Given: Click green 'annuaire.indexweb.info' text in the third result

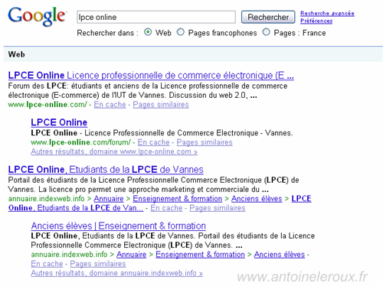Looking at the screenshot, I should 46,199.
